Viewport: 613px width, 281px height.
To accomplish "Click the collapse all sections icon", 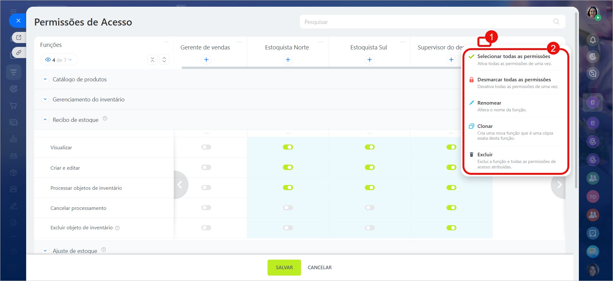I will click(152, 60).
